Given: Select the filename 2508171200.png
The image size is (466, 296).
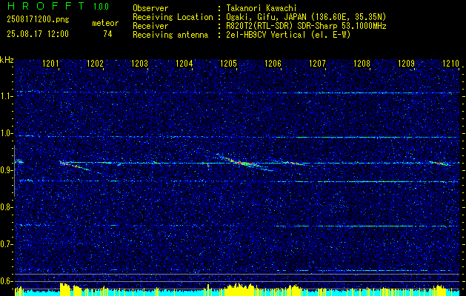Looking at the screenshot, I should [38, 20].
